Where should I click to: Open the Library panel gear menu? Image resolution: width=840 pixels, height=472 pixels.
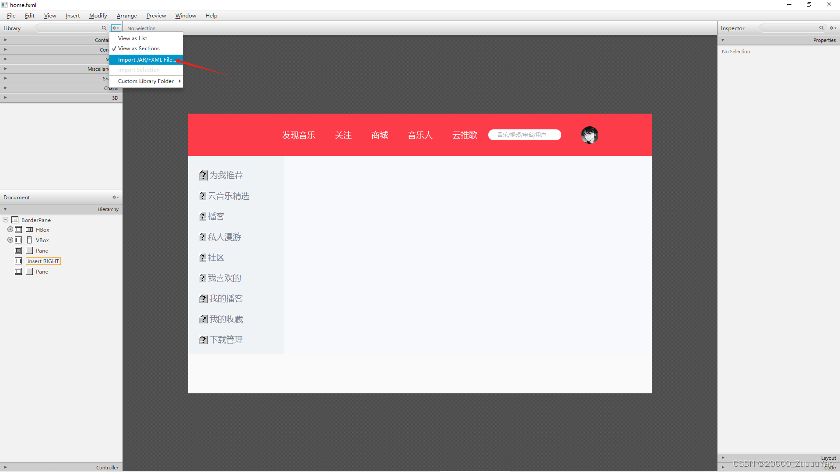pyautogui.click(x=115, y=28)
